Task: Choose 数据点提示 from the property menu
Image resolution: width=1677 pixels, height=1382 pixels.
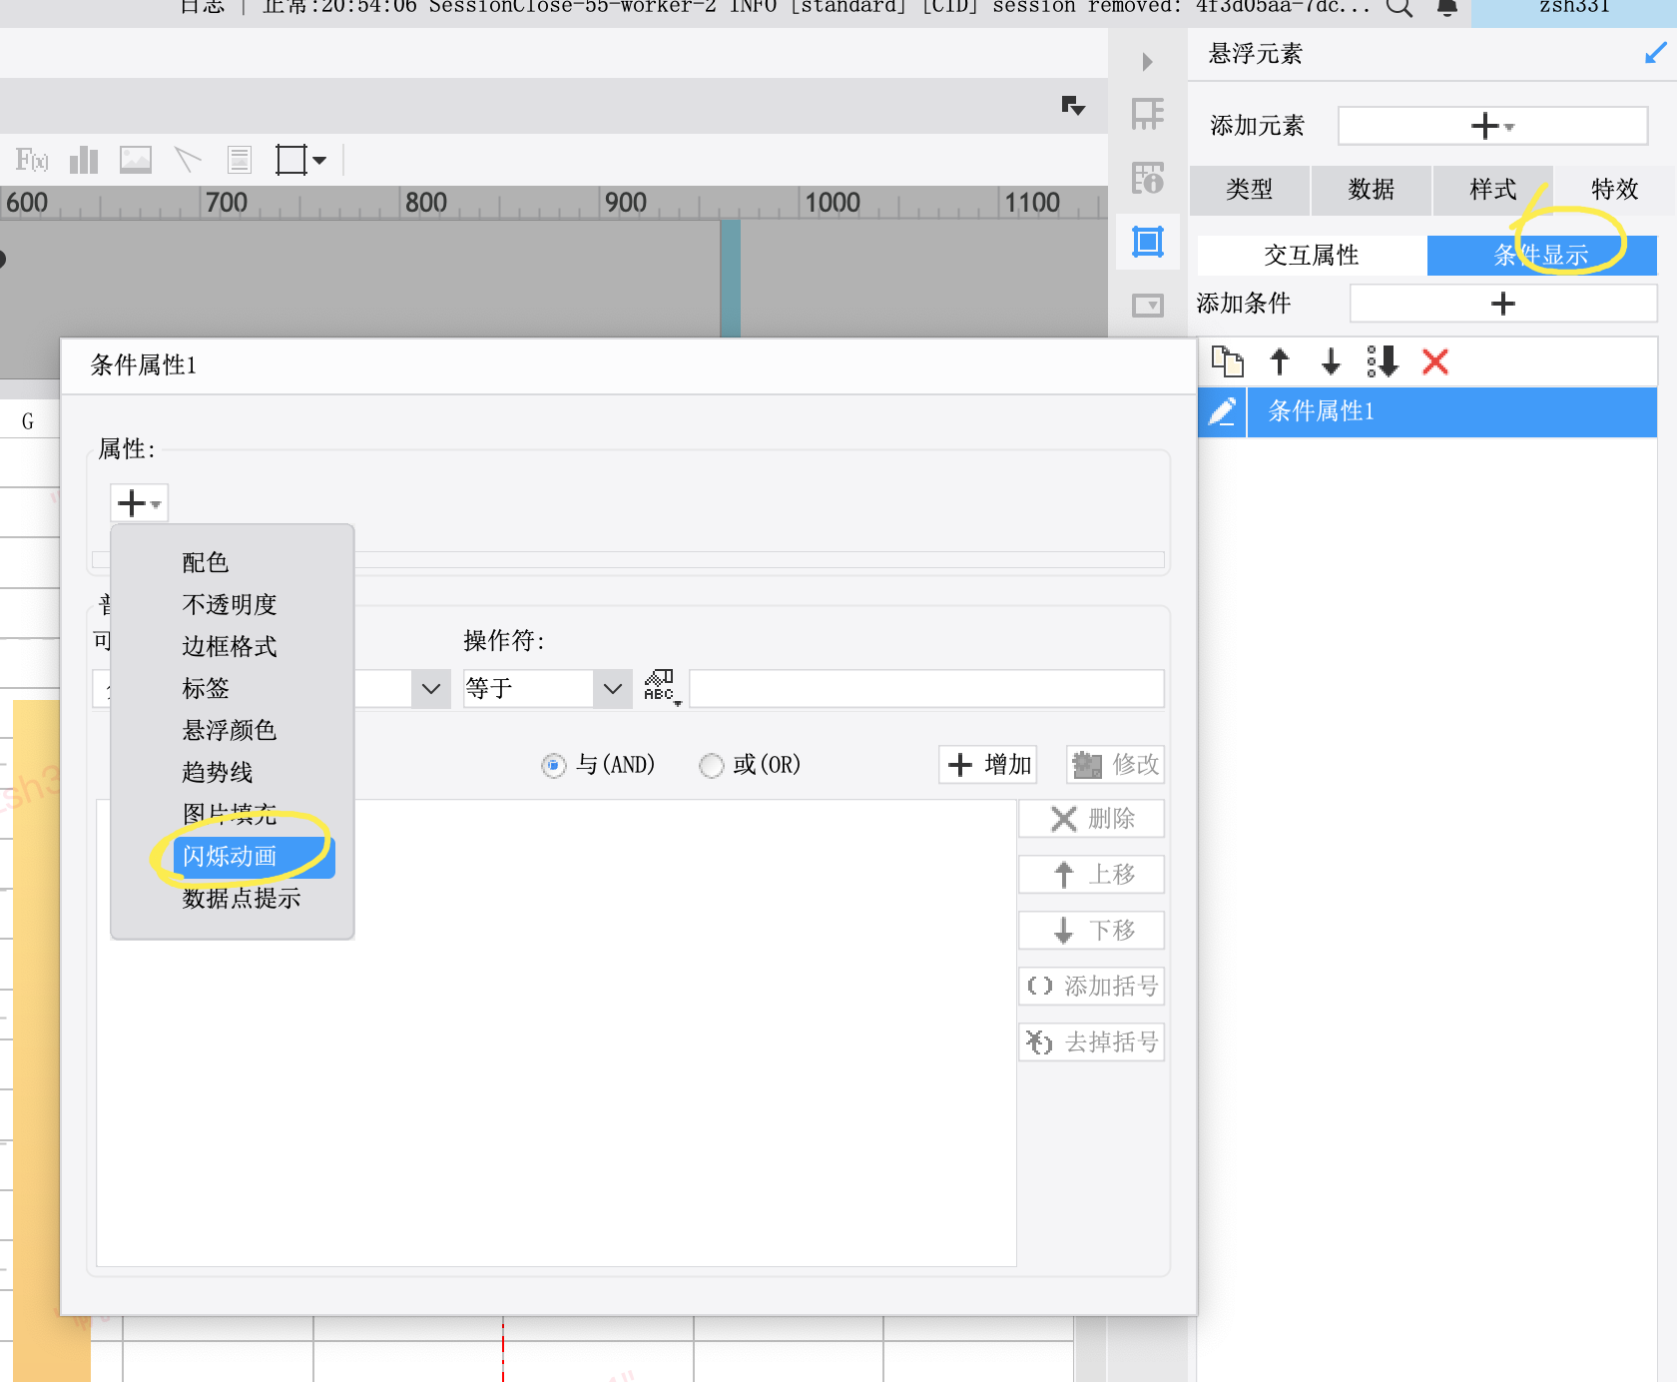Action: click(242, 899)
